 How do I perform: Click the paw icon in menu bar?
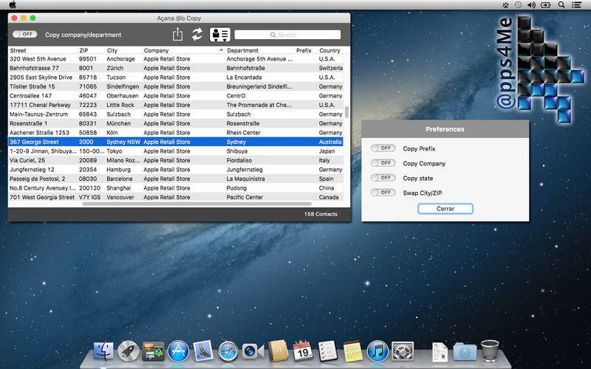pyautogui.click(x=505, y=5)
